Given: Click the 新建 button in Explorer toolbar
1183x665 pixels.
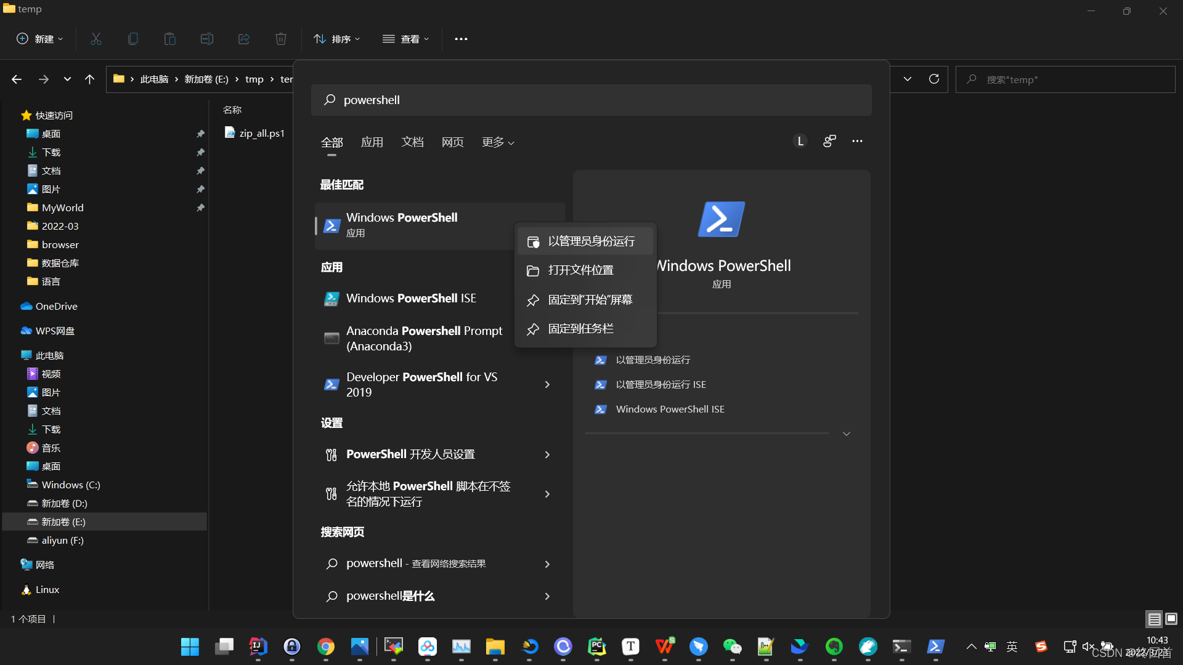Looking at the screenshot, I should coord(39,39).
